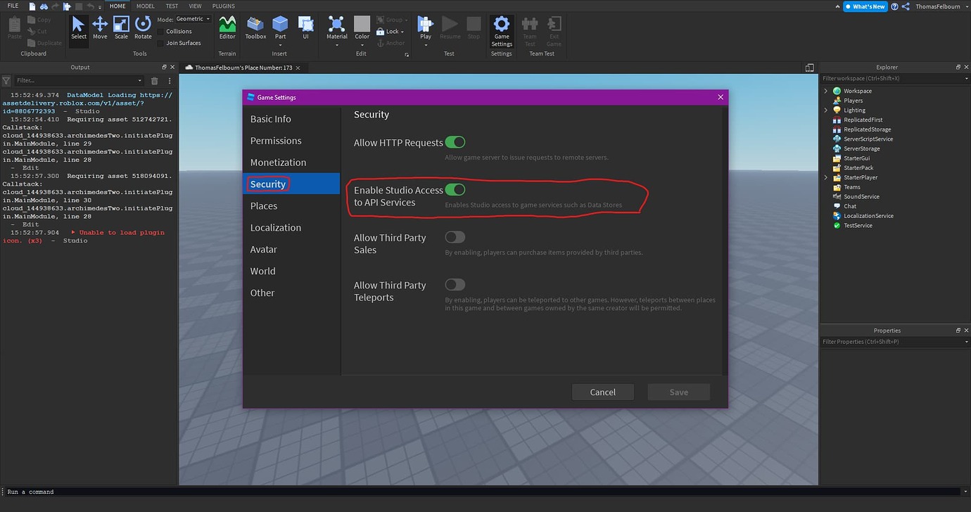Click the trash icon in Output panel
The height and width of the screenshot is (512, 971).
155,81
